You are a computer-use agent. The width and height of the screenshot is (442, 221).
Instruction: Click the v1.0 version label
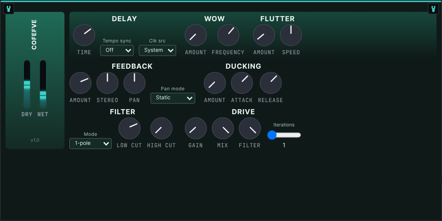(x=35, y=140)
